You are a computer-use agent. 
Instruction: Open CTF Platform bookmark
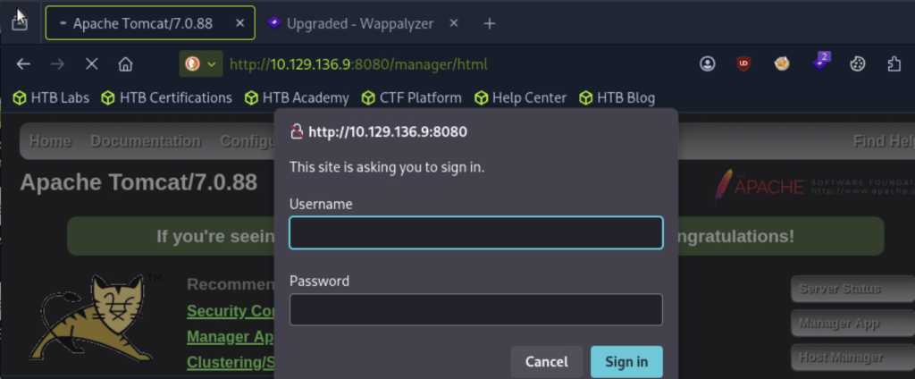(411, 97)
